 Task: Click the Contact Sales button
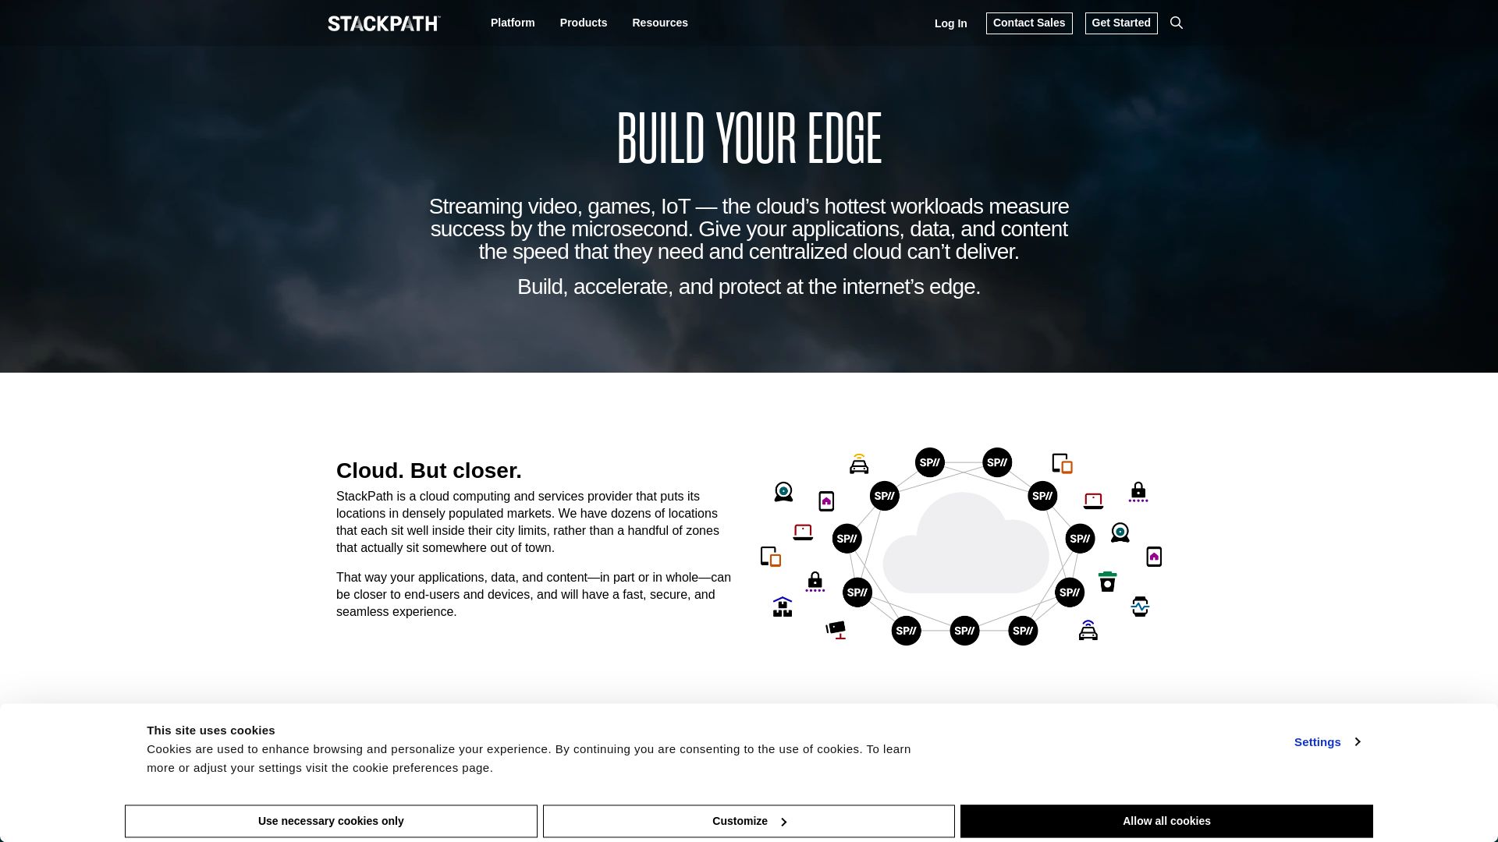pos(1029,23)
